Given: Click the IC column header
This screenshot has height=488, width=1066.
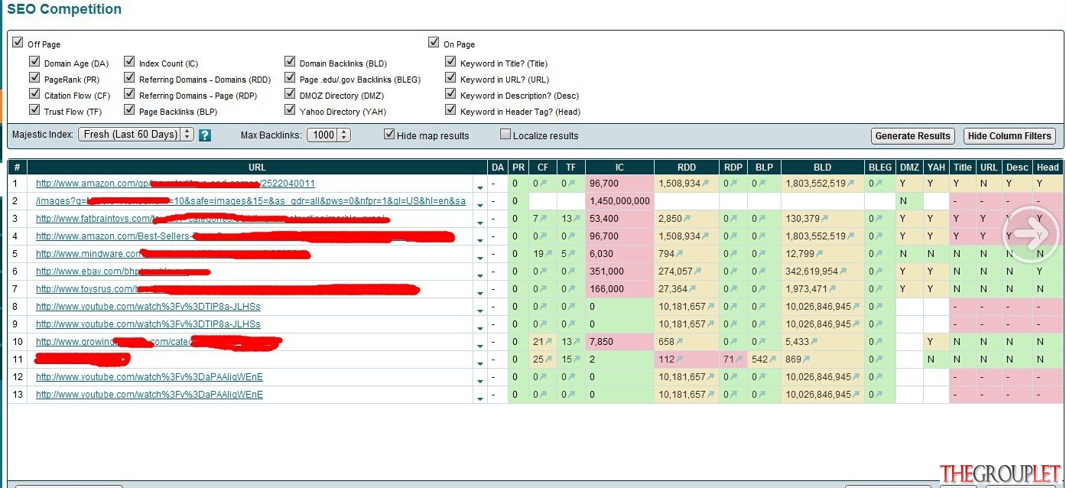Looking at the screenshot, I should coord(619,168).
